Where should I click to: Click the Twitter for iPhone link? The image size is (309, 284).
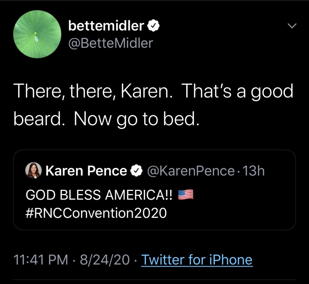[197, 260]
